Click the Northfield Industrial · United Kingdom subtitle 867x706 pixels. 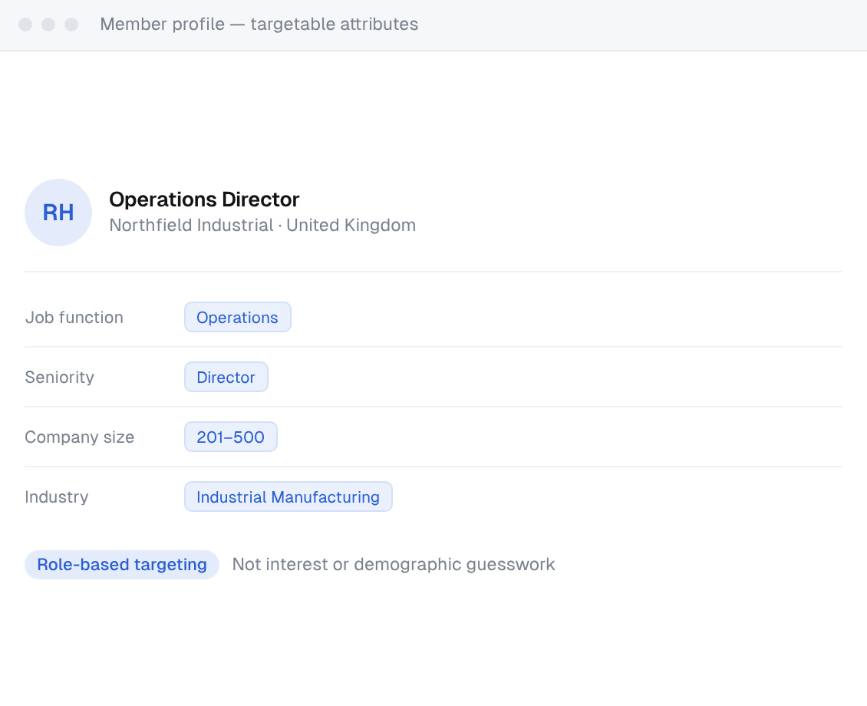[262, 226]
